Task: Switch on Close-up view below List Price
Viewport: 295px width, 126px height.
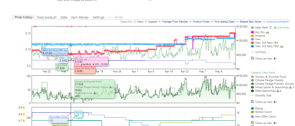Action: click(x=275, y=58)
